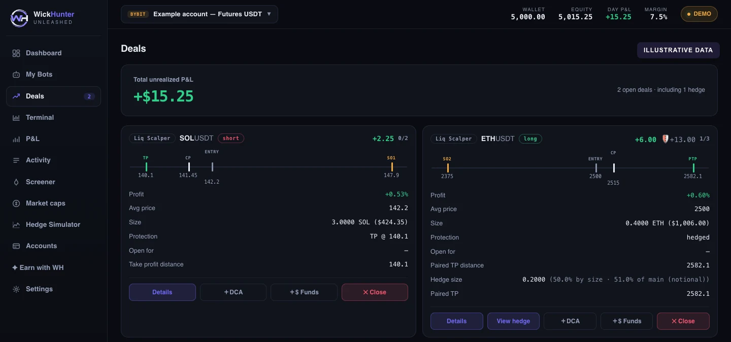Screen dimensions: 731x342
Task: Click the SO2 marker at 2375
Action: [447, 168]
